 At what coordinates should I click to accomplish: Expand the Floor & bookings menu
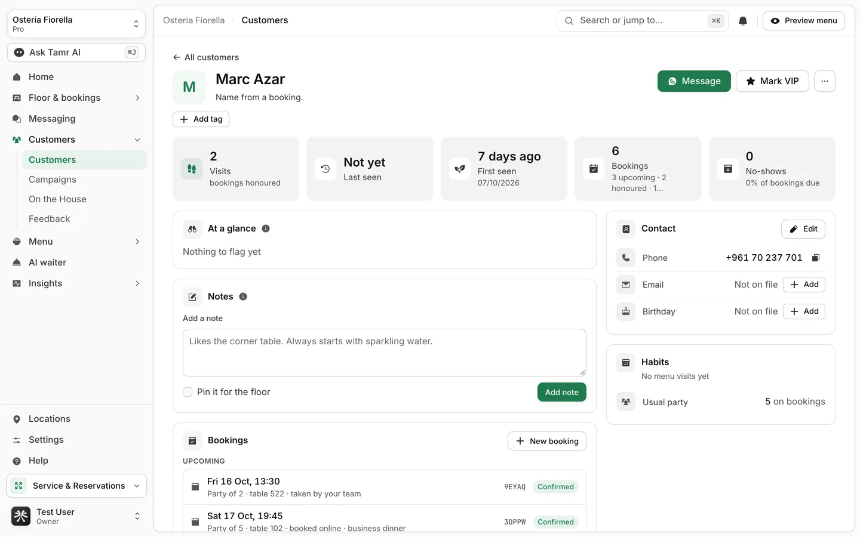coord(76,98)
